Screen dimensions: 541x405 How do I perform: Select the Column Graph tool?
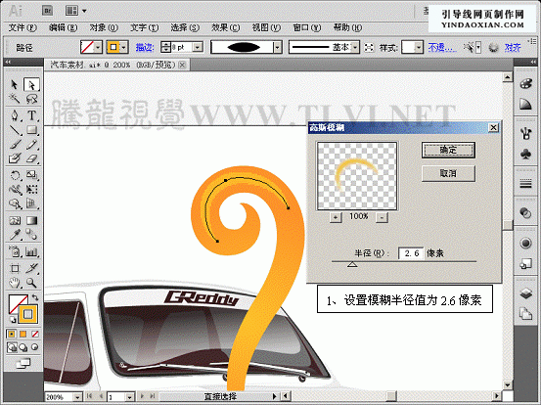31,251
